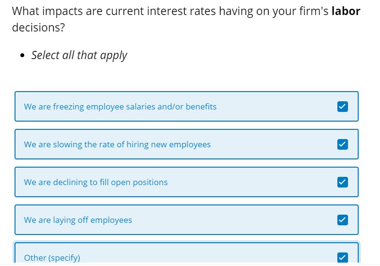Select the 'declining to fill open positions' text
Viewport: 380px width, 266px height.
[x=96, y=182]
